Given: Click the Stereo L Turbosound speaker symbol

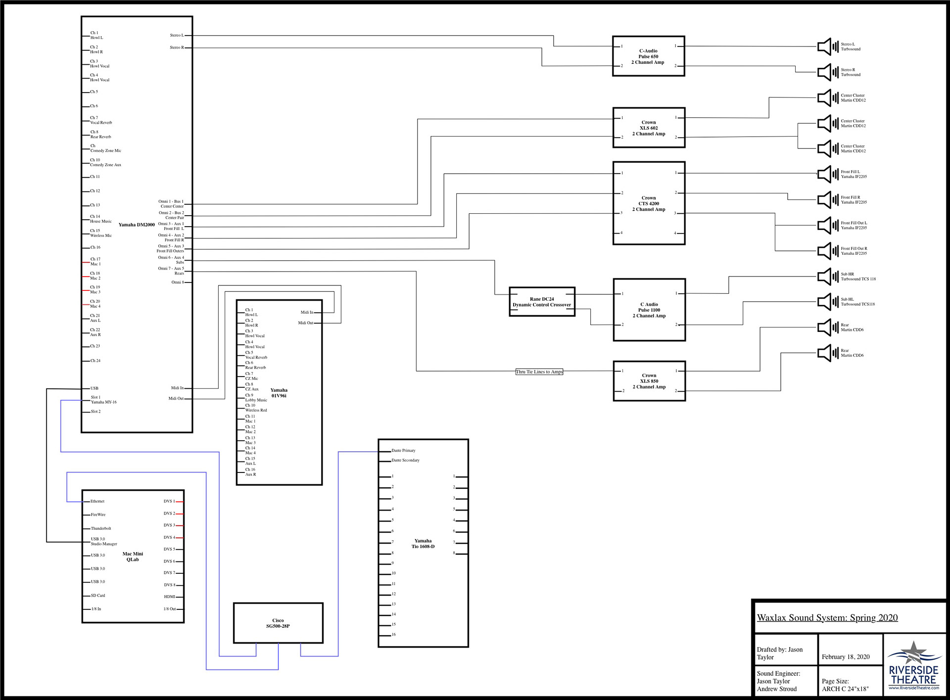Looking at the screenshot, I should point(827,47).
